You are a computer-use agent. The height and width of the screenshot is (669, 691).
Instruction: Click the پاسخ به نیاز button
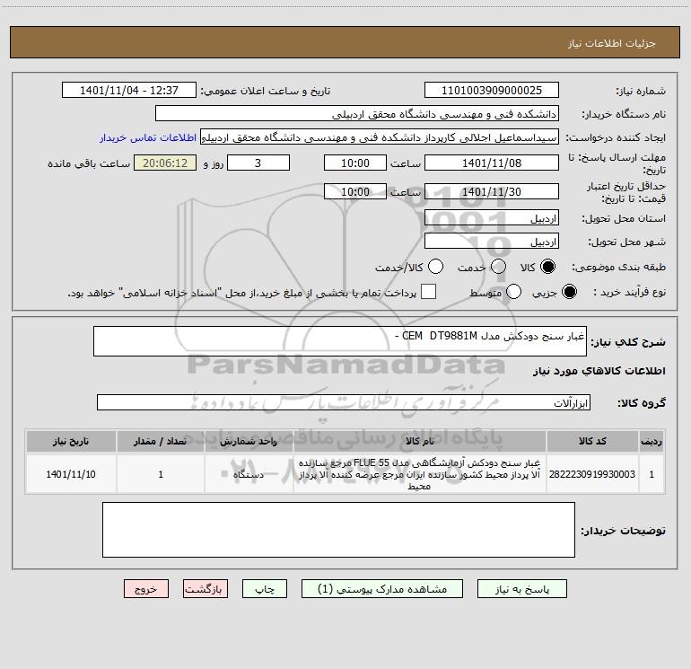point(522,589)
